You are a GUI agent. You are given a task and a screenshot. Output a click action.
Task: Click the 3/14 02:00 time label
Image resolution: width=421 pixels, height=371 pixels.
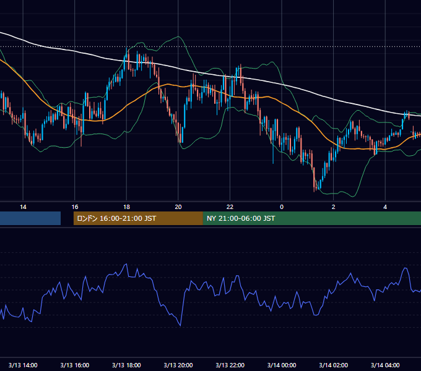pos(334,365)
